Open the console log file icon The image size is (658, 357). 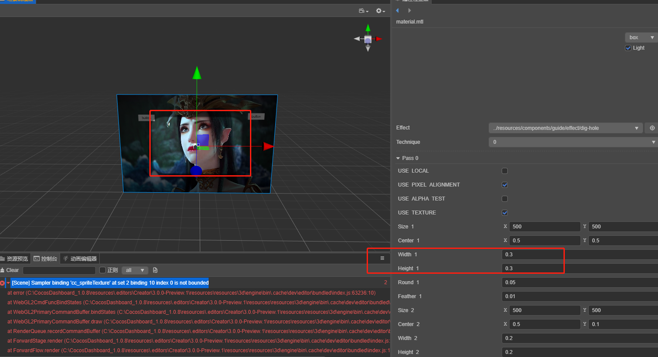click(x=155, y=270)
